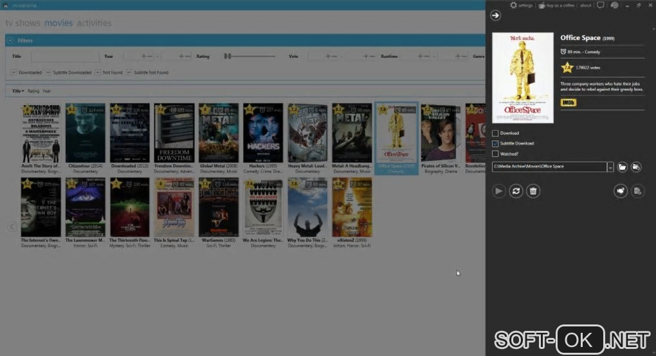
Task: Close the movie detail panel with arrow button
Action: pyautogui.click(x=495, y=15)
